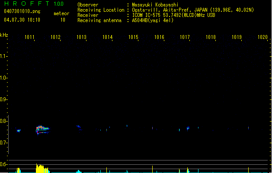
Task: Click the Receiving Location label
Action: (x=101, y=10)
